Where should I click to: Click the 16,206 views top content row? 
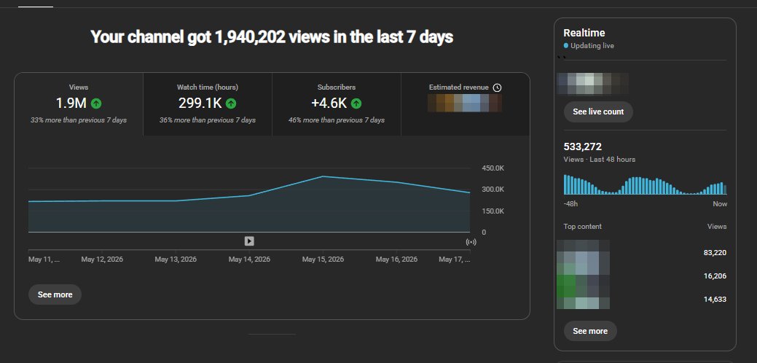642,276
